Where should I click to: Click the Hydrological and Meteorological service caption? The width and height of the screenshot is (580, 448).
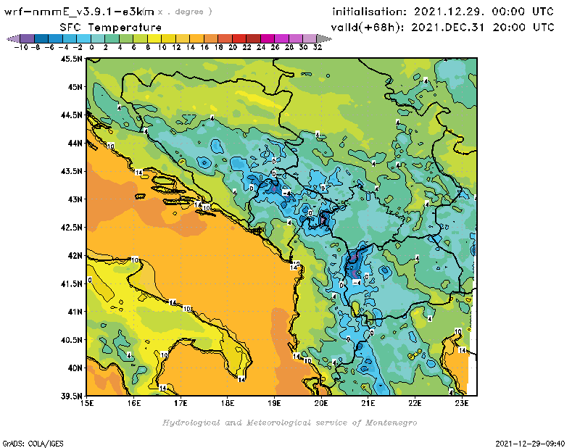pos(289,423)
